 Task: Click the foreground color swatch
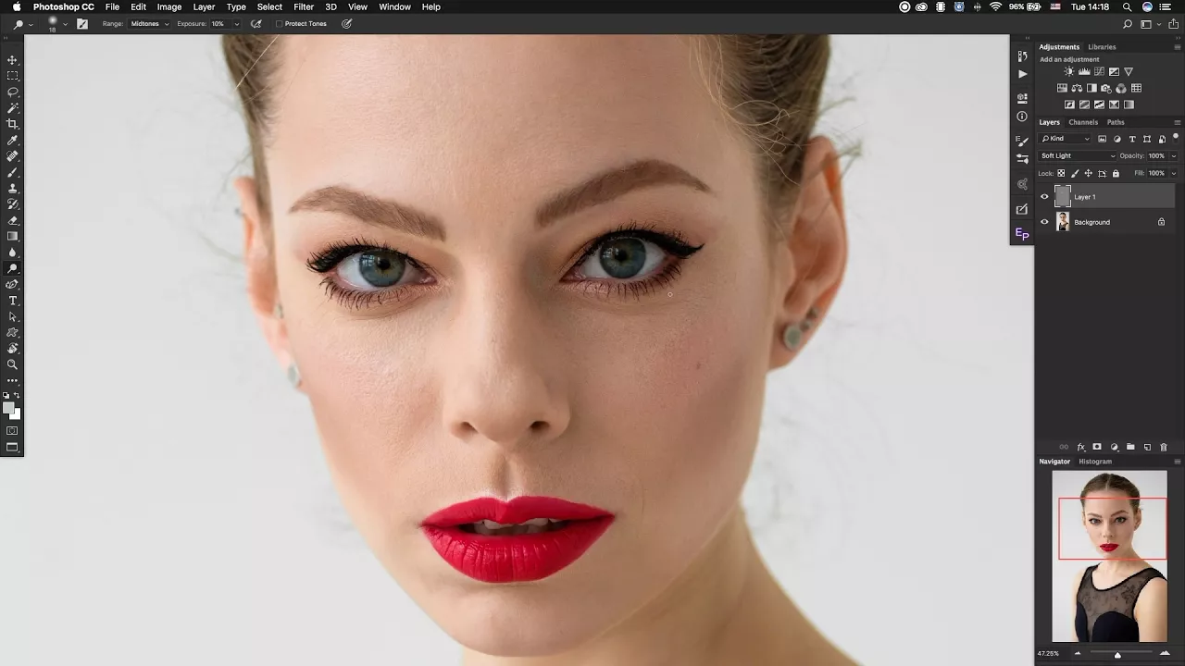[8, 408]
